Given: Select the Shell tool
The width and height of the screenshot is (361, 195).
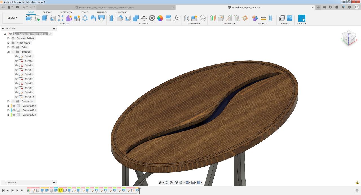Looking at the screenshot, I should (128, 18).
